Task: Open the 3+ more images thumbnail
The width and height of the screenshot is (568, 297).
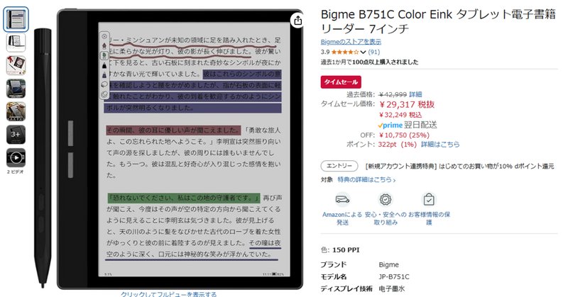Action: 16,135
